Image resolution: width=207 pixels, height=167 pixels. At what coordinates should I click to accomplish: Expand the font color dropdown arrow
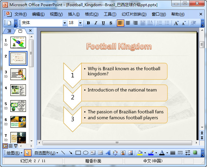tap(167, 153)
